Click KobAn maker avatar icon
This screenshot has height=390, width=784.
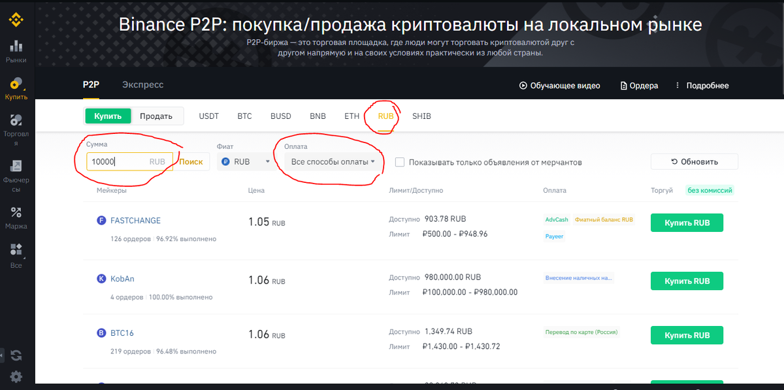(101, 279)
